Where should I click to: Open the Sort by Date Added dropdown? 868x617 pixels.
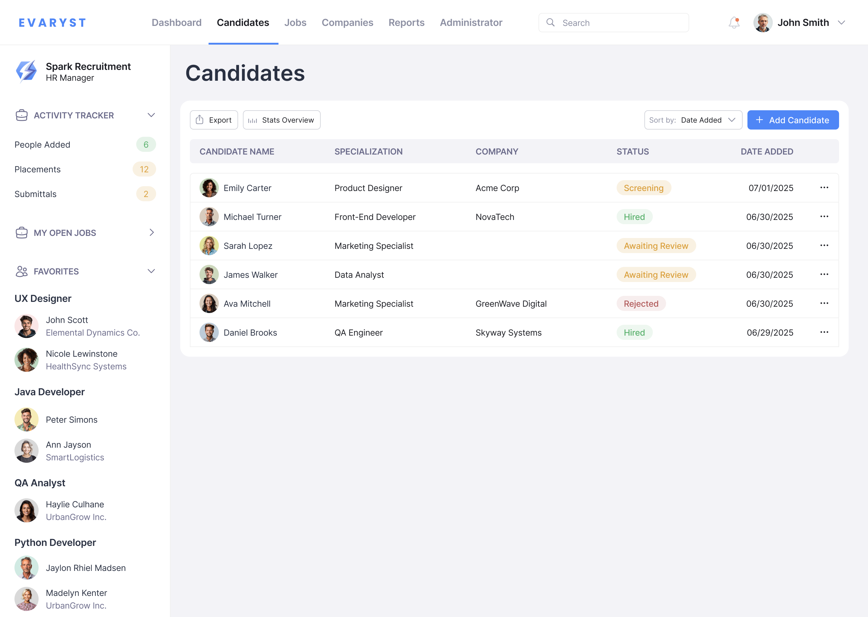693,120
